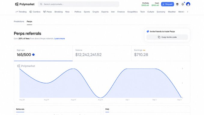Open the Culture category
204x115 pixels.
[x=151, y=12]
